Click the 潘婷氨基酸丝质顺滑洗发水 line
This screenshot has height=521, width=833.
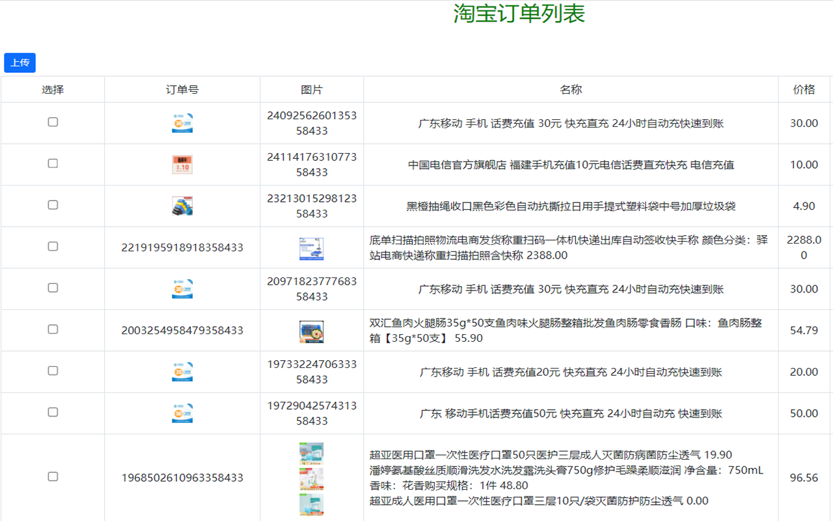[566, 477]
